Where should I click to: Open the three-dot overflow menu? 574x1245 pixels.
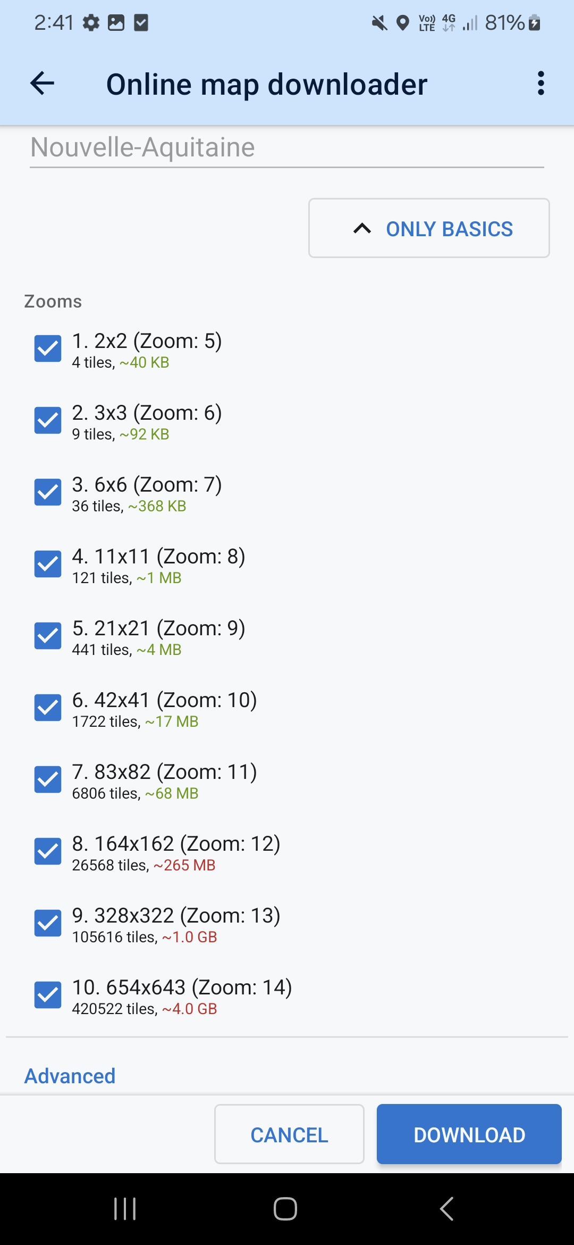(x=541, y=84)
